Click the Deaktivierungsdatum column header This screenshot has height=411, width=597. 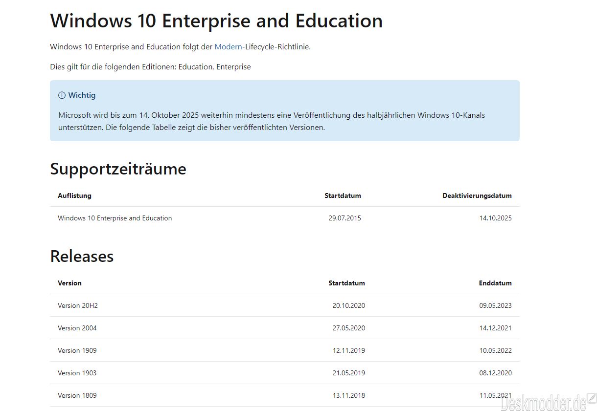point(477,195)
